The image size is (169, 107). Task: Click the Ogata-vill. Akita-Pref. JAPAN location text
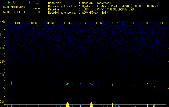point(120,6)
